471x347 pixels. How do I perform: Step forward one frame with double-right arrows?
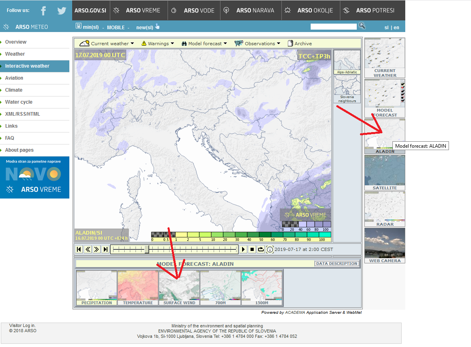click(97, 249)
